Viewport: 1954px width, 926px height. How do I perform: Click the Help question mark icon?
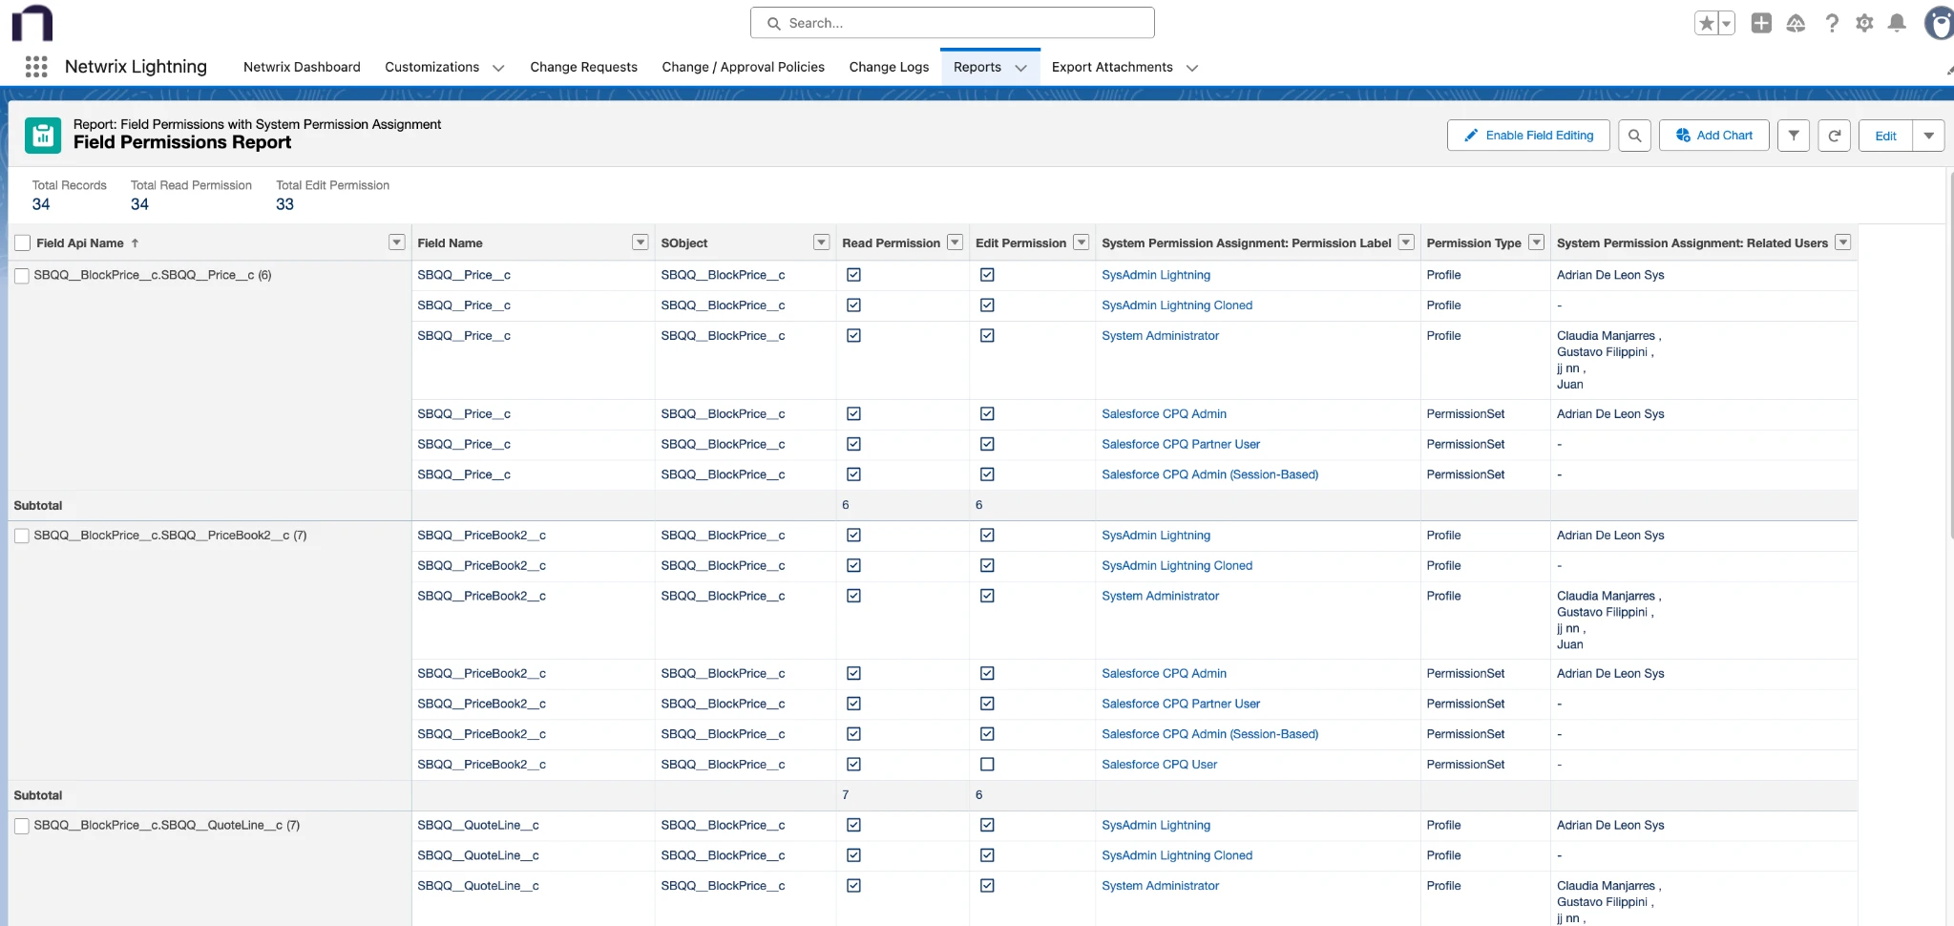coord(1831,23)
